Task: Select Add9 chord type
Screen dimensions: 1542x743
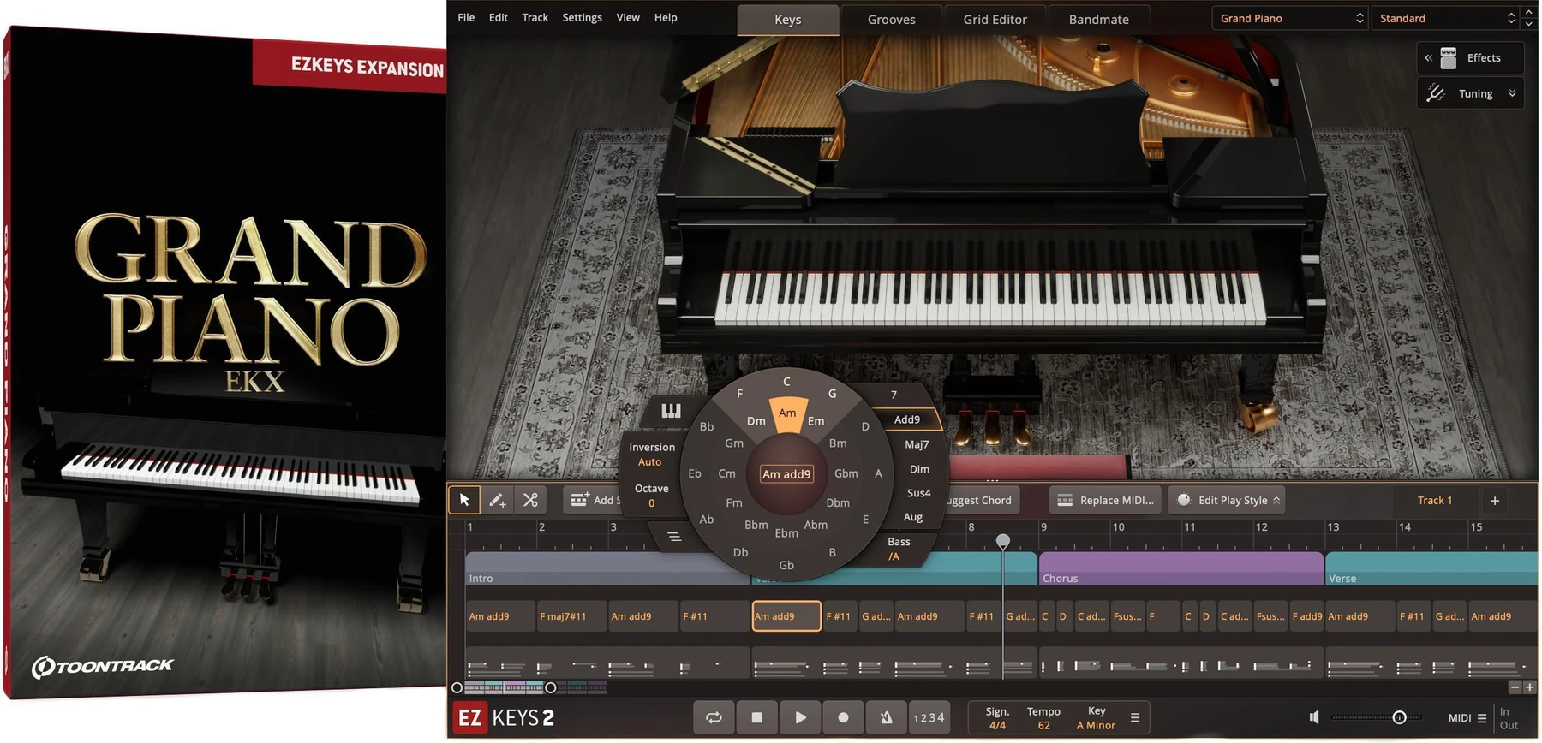Action: tap(907, 419)
